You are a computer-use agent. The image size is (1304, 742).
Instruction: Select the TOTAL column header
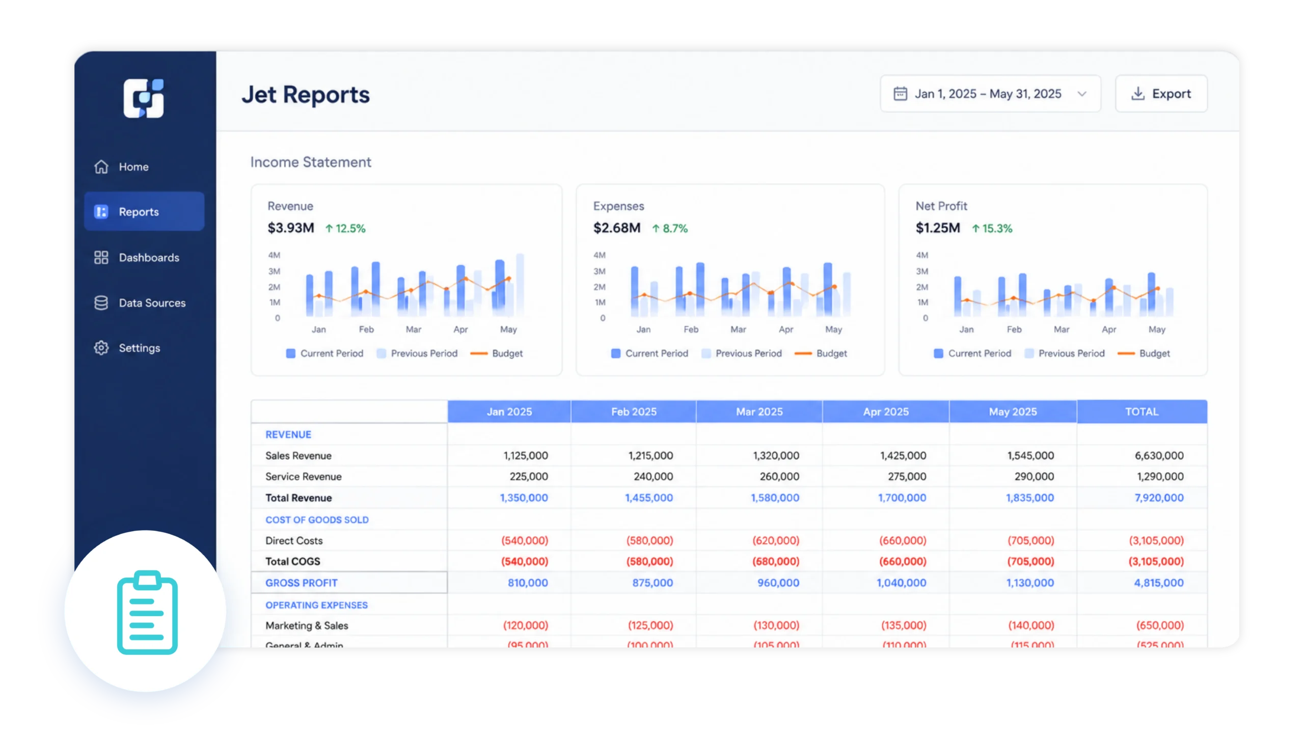click(1142, 411)
